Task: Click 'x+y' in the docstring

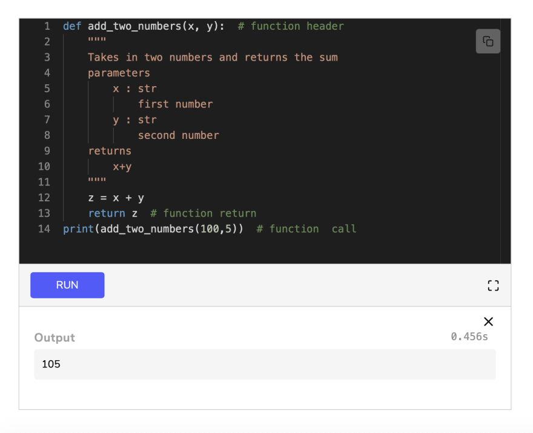Action: coord(122,167)
